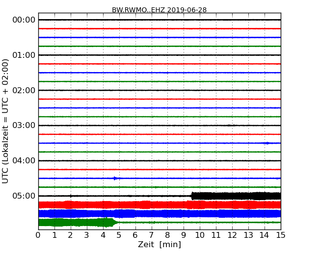The height and width of the screenshot is (255, 319).
Task: Click the green trace amplitude drop-off near minute 4.5
Action: point(115,222)
